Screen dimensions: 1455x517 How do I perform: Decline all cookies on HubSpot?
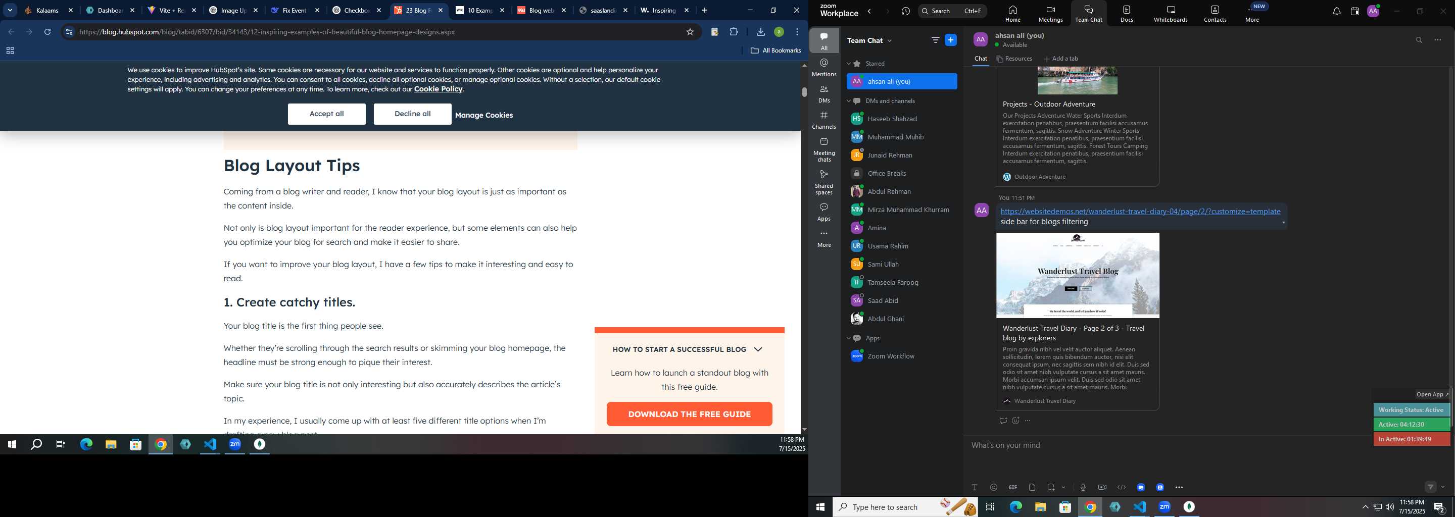[x=412, y=114]
